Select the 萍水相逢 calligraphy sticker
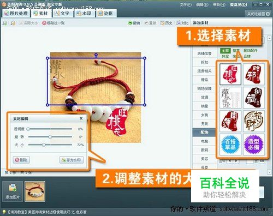273x216 pixels. [x=230, y=98]
